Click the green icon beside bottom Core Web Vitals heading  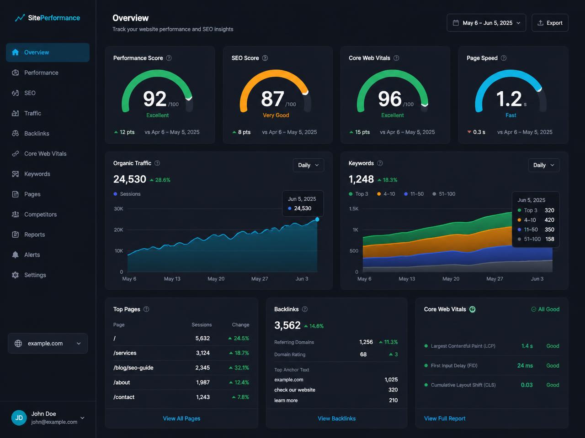tap(473, 309)
